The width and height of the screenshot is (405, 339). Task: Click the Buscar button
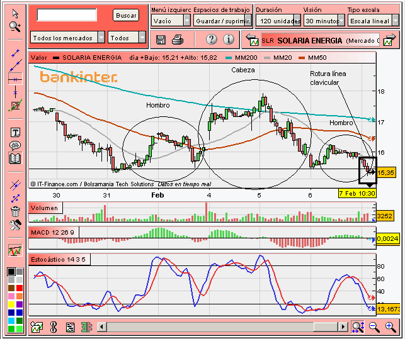coord(126,16)
